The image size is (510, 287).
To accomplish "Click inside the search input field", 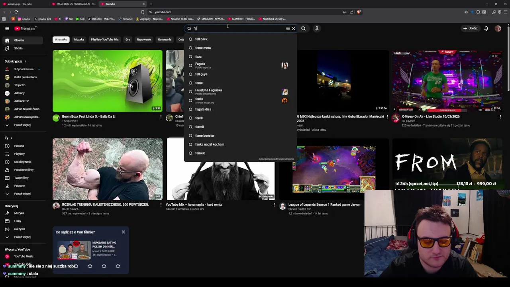I will coord(238,28).
